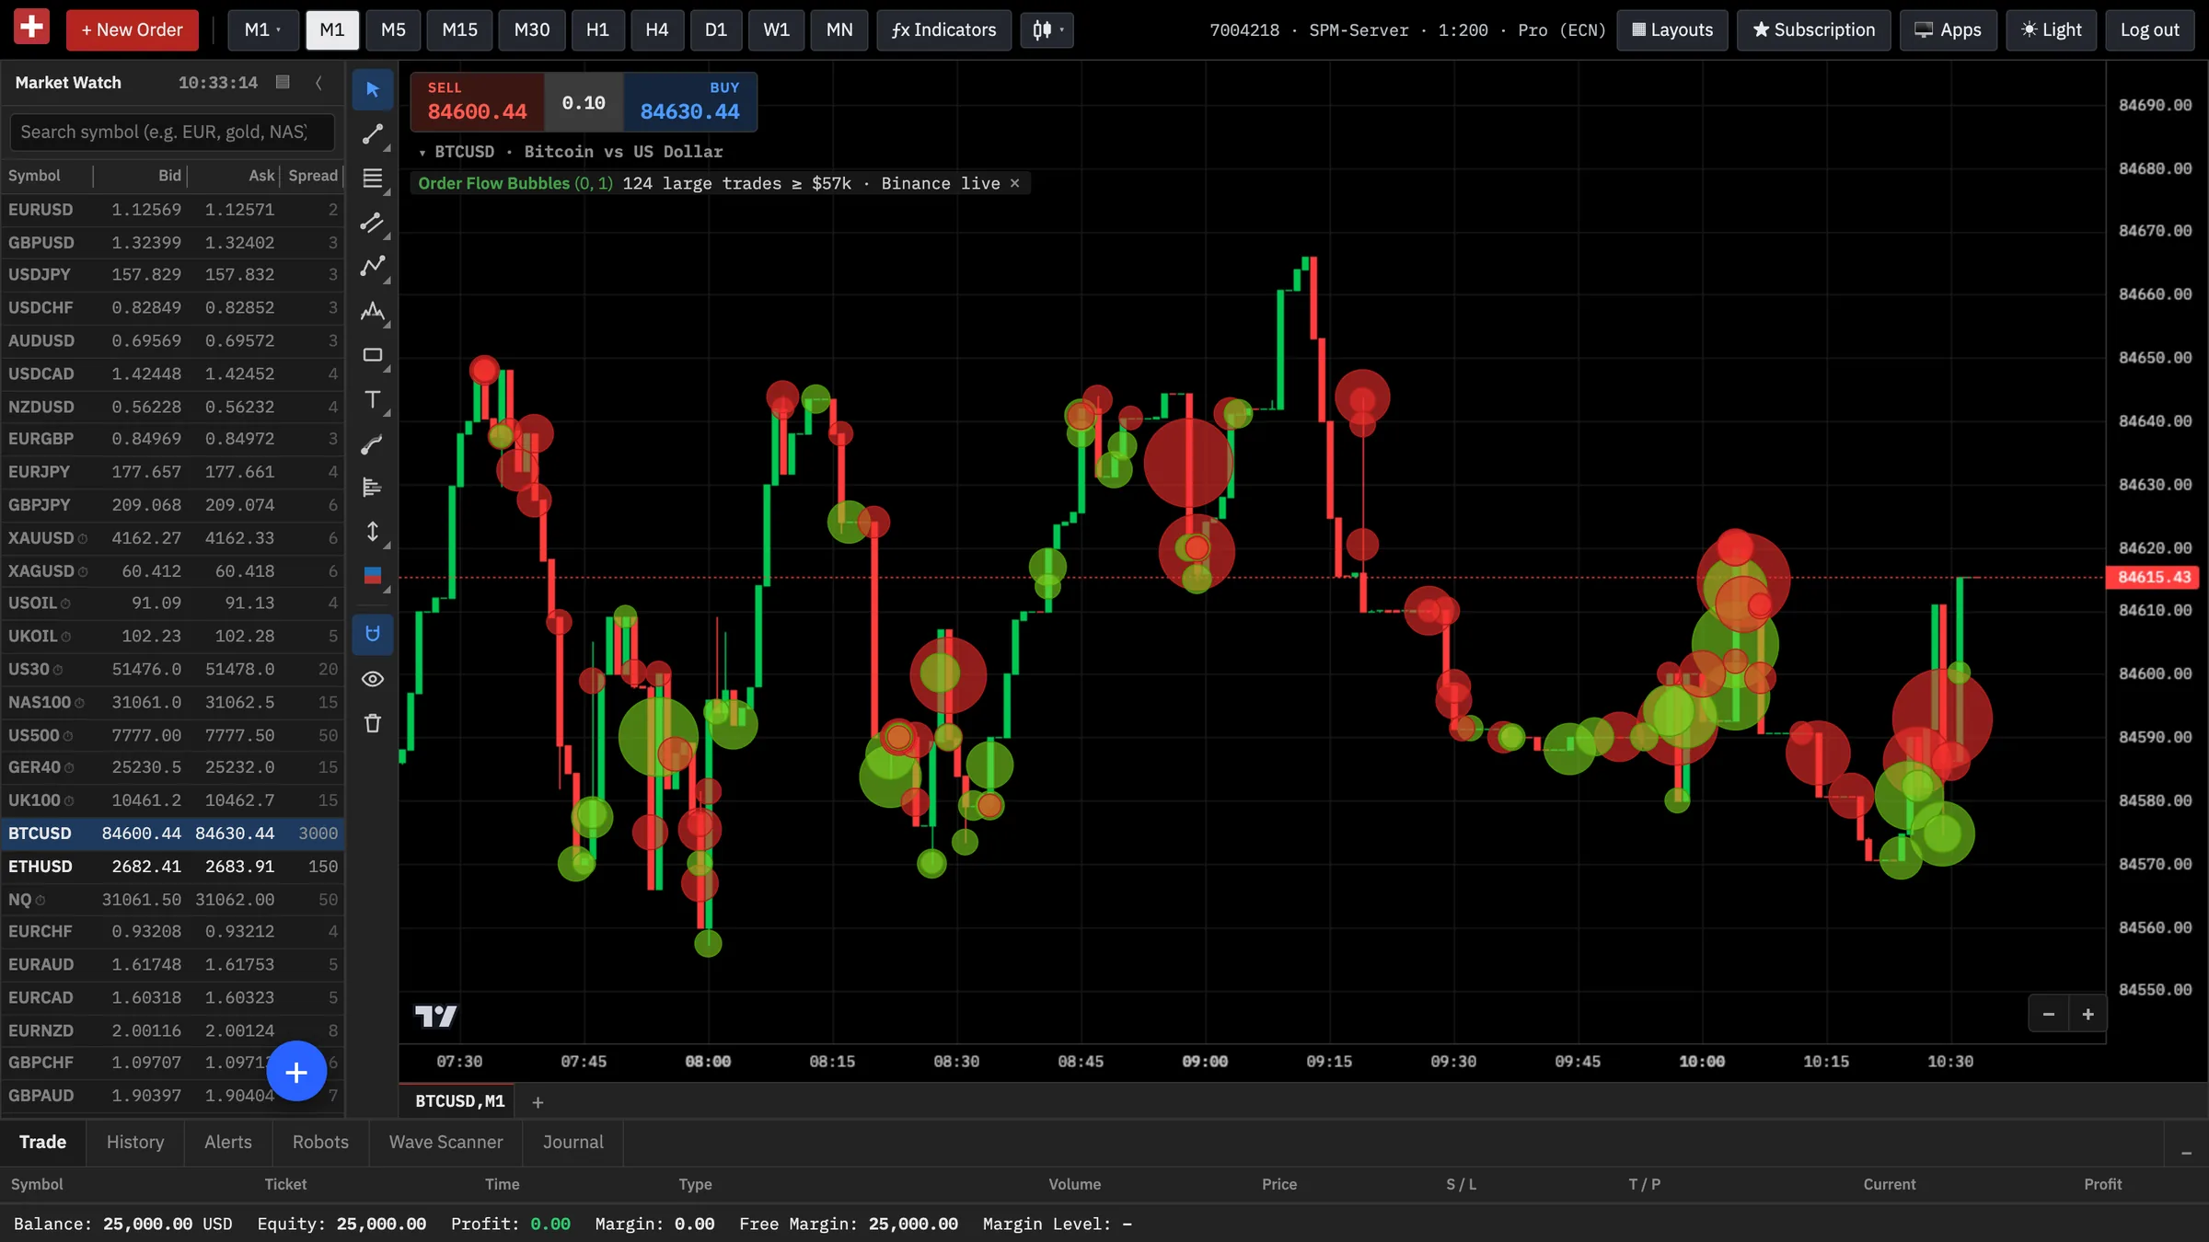Open the Apps menu
Viewport: 2209px width, 1242px height.
pyautogui.click(x=1949, y=29)
